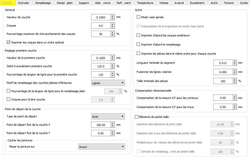The width and height of the screenshot is (250, 157).
Task: Enable Mode vase spirale checkbox
Action: (139, 17)
